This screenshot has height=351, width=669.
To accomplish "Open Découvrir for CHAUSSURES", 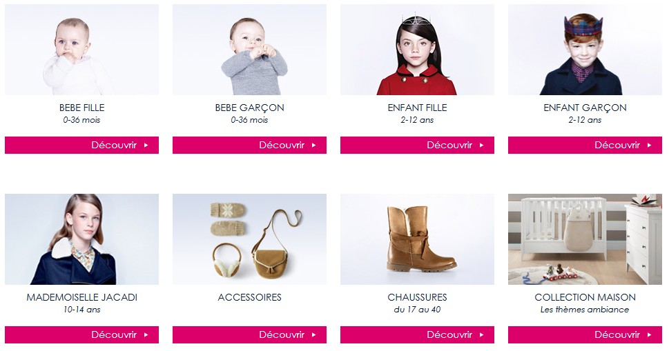I will (417, 334).
